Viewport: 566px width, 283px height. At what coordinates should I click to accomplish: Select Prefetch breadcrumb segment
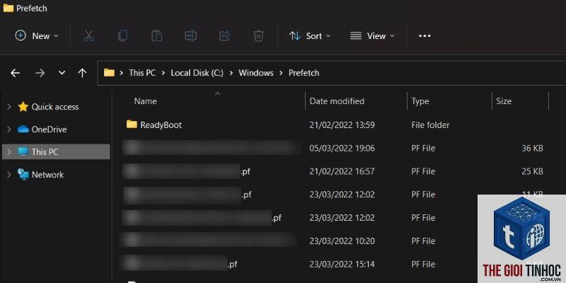pyautogui.click(x=304, y=73)
